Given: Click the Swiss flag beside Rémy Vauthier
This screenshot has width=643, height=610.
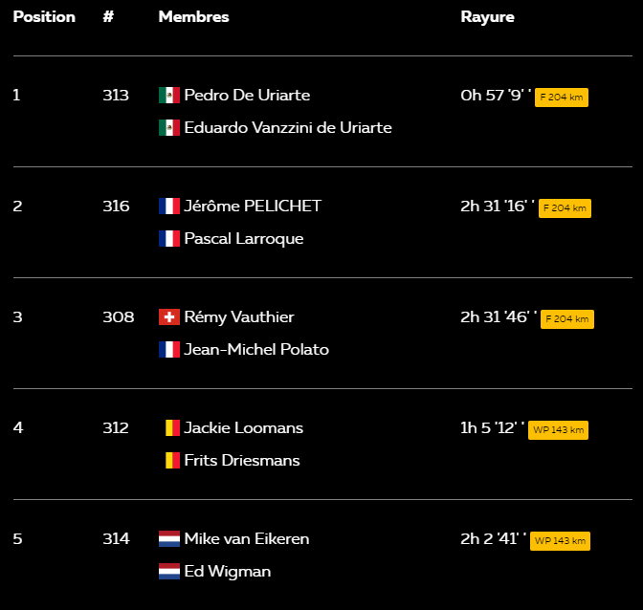Looking at the screenshot, I should [x=169, y=317].
